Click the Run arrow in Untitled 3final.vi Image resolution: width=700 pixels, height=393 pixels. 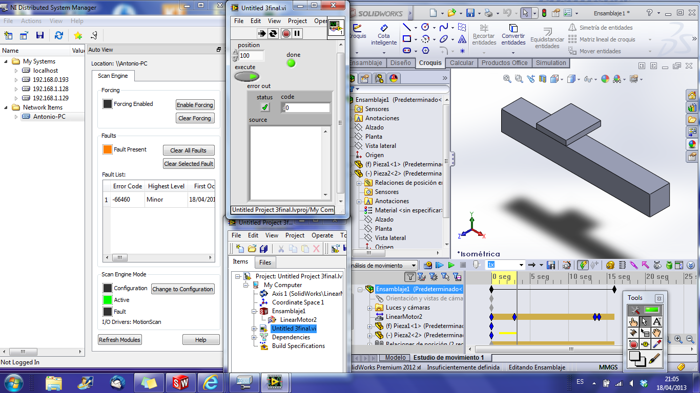[262, 34]
